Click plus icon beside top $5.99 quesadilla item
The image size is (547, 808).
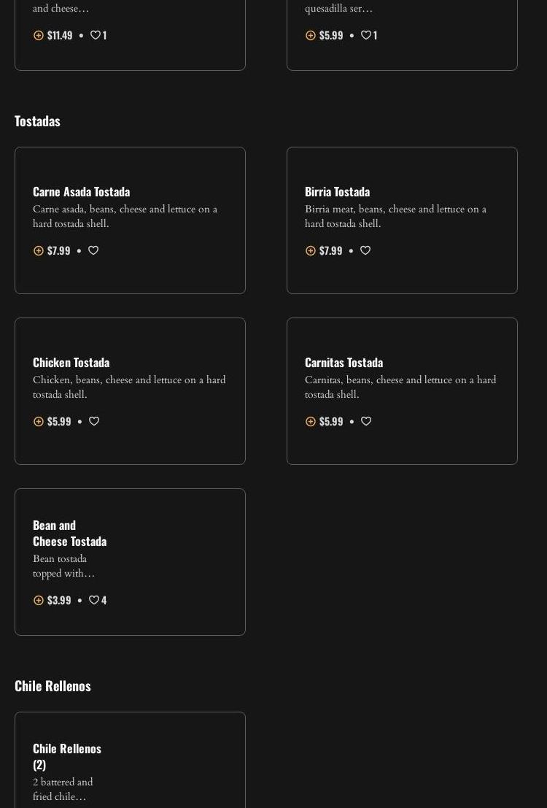311,35
